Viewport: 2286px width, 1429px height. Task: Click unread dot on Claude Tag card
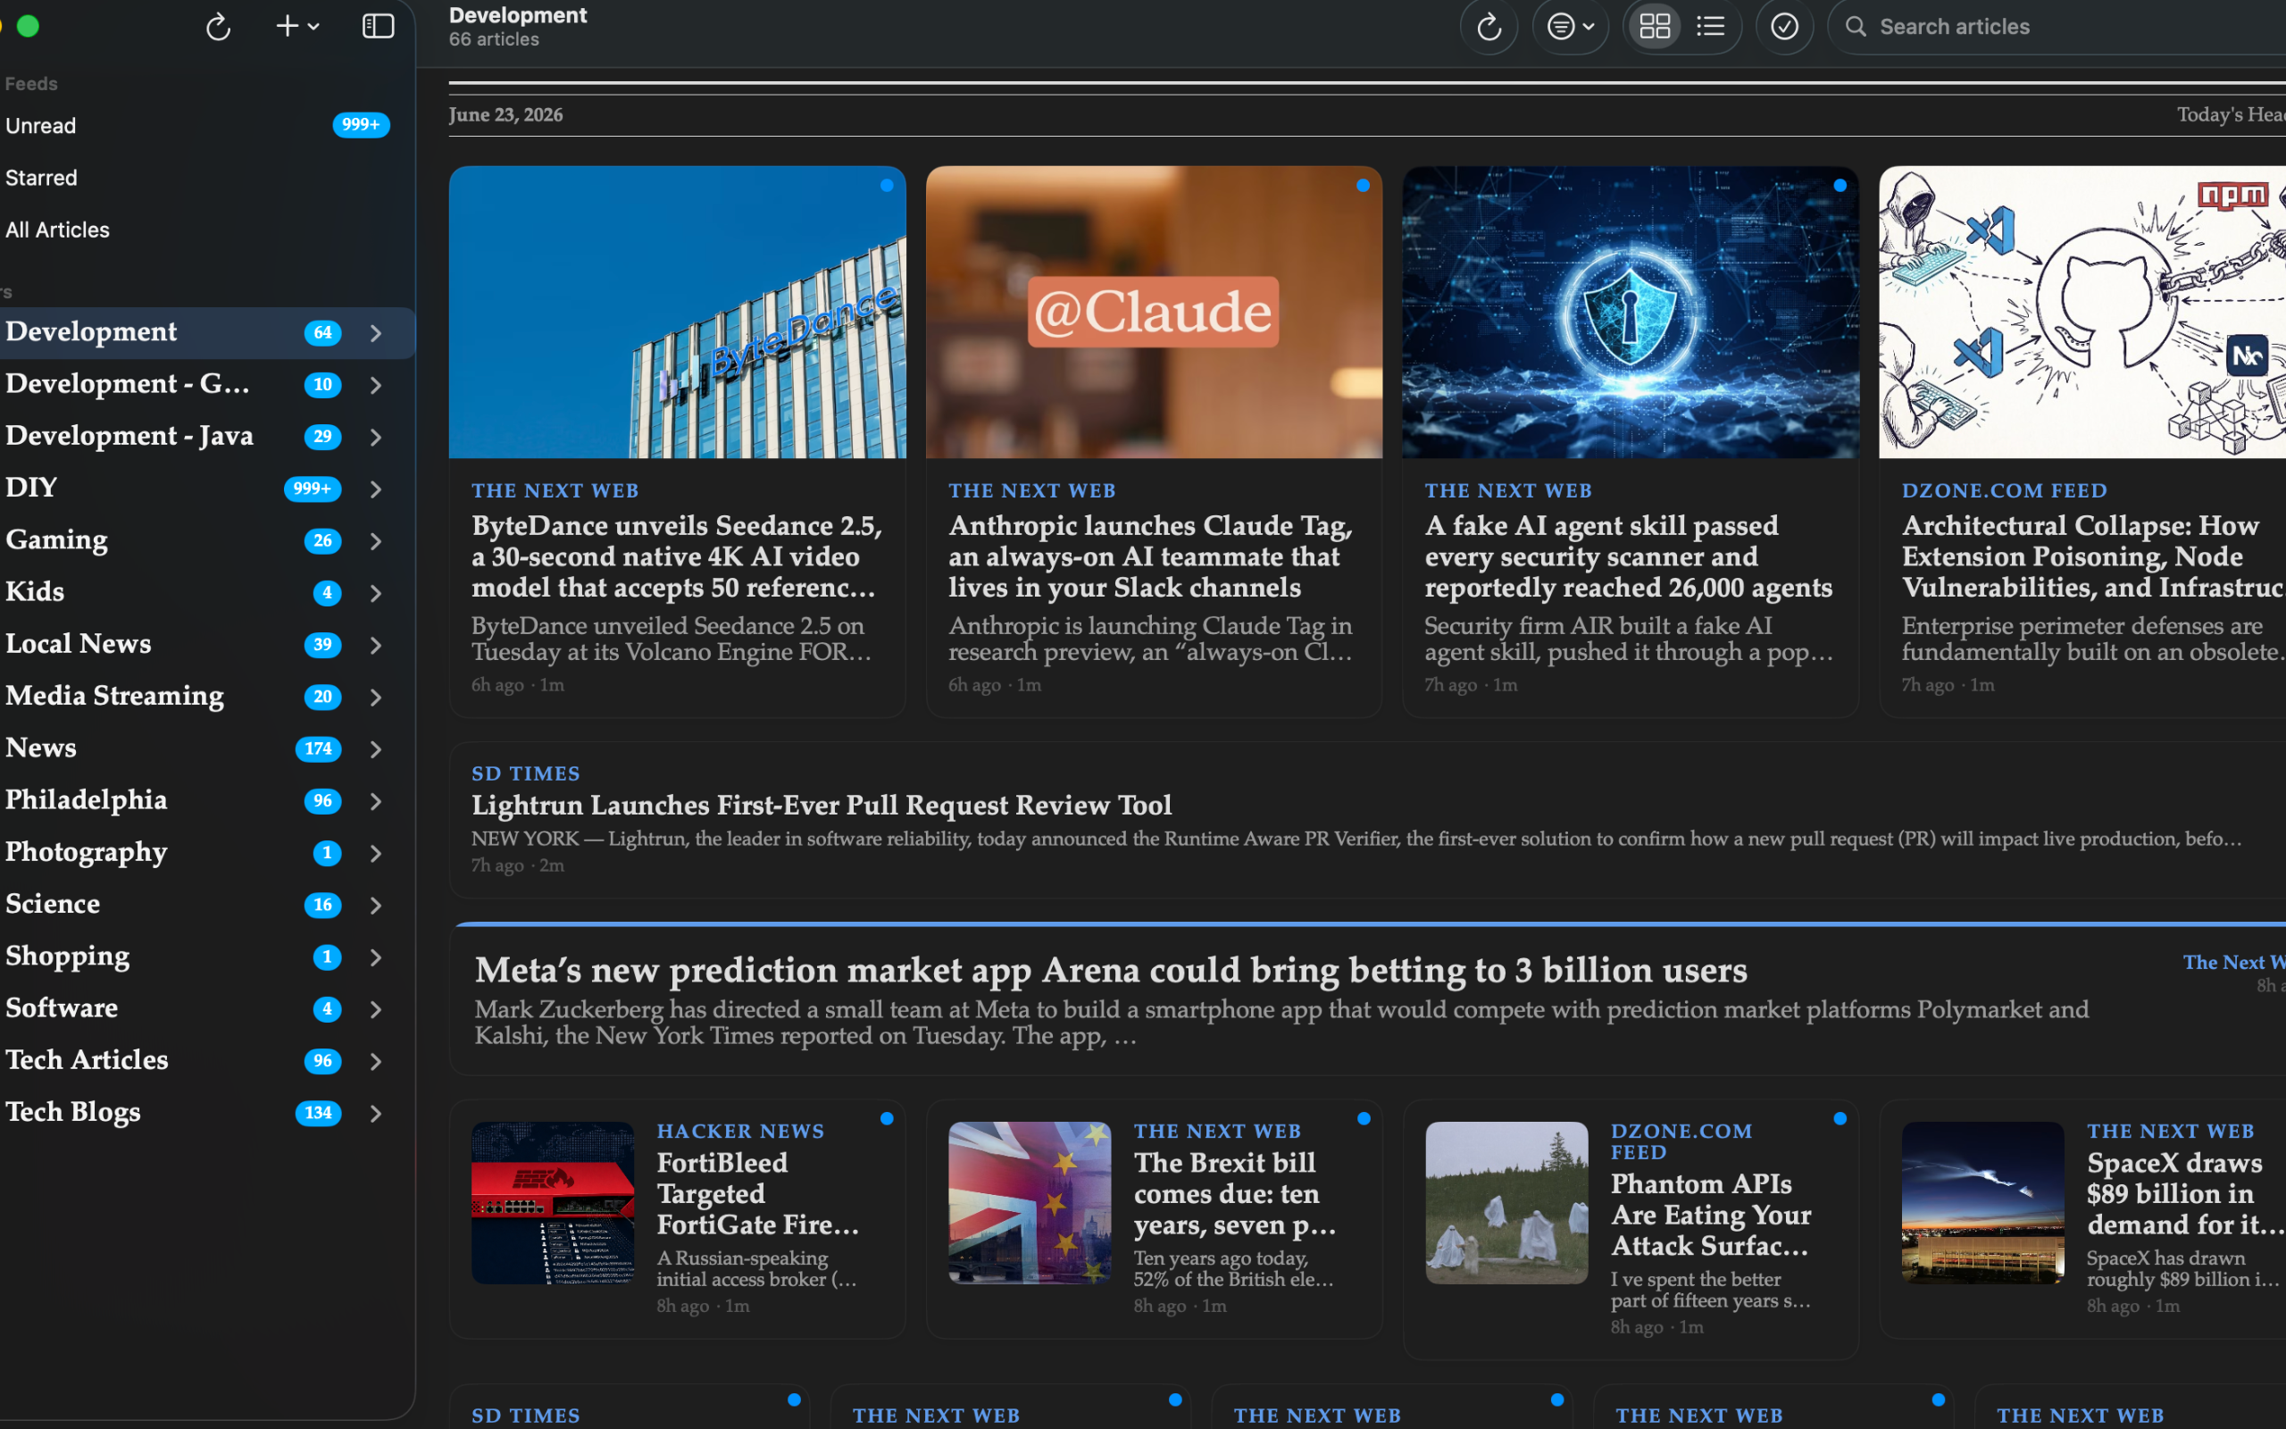[x=1362, y=185]
